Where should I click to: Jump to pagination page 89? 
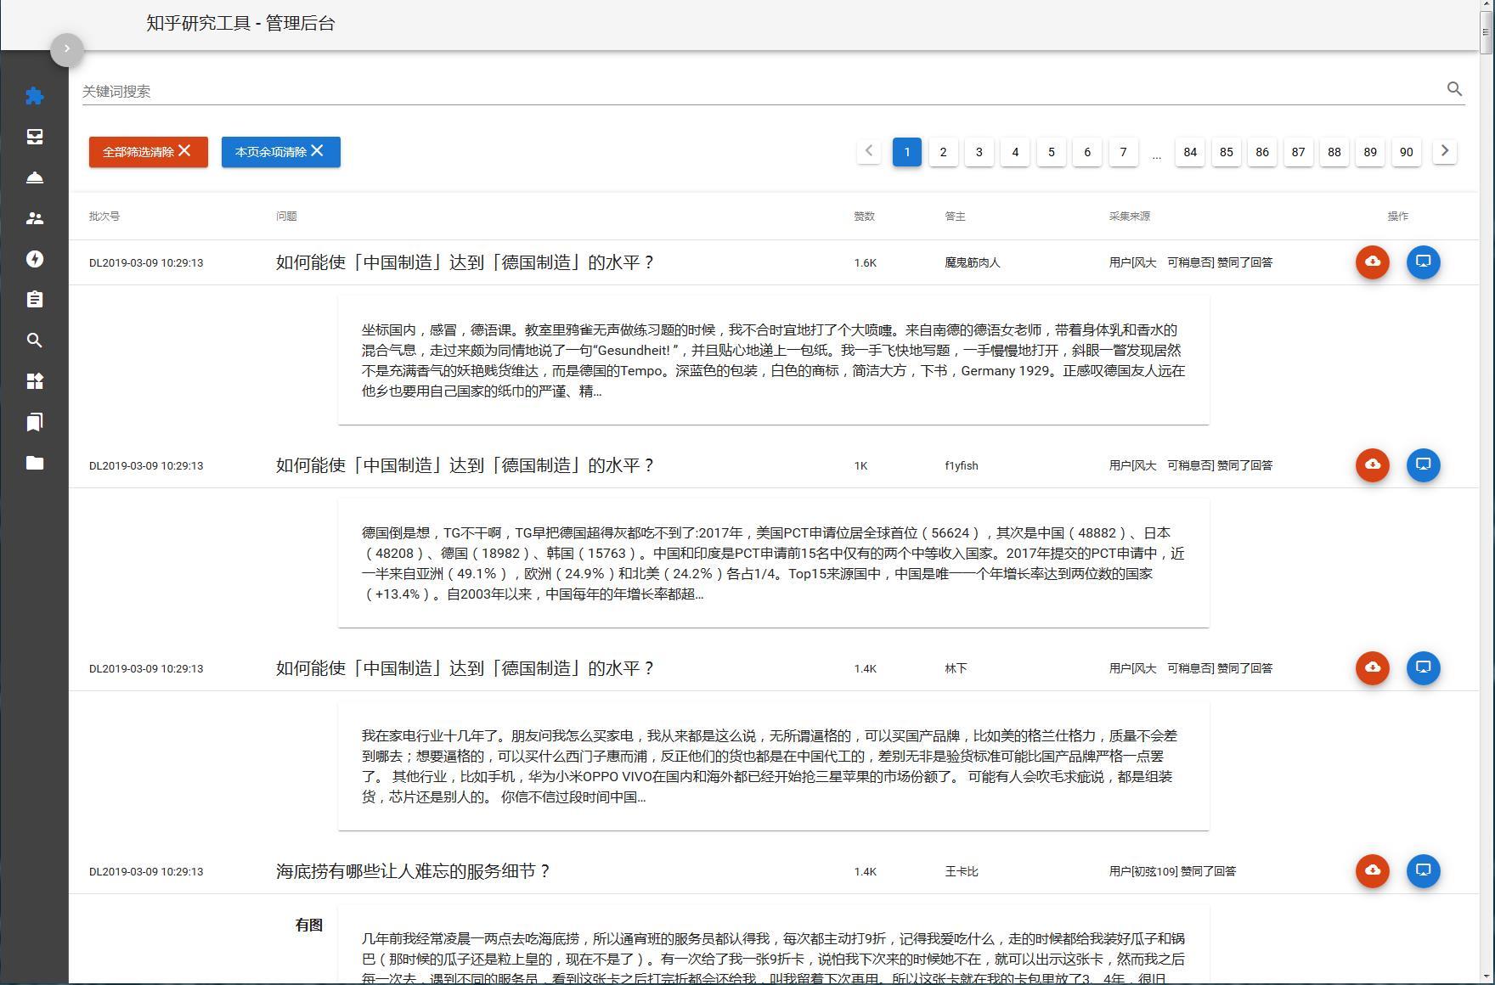pos(1370,152)
